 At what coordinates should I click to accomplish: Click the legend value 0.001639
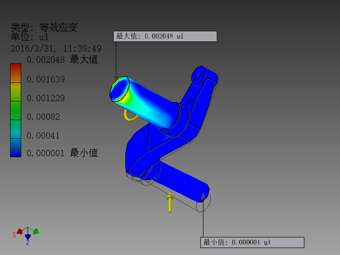pyautogui.click(x=46, y=79)
